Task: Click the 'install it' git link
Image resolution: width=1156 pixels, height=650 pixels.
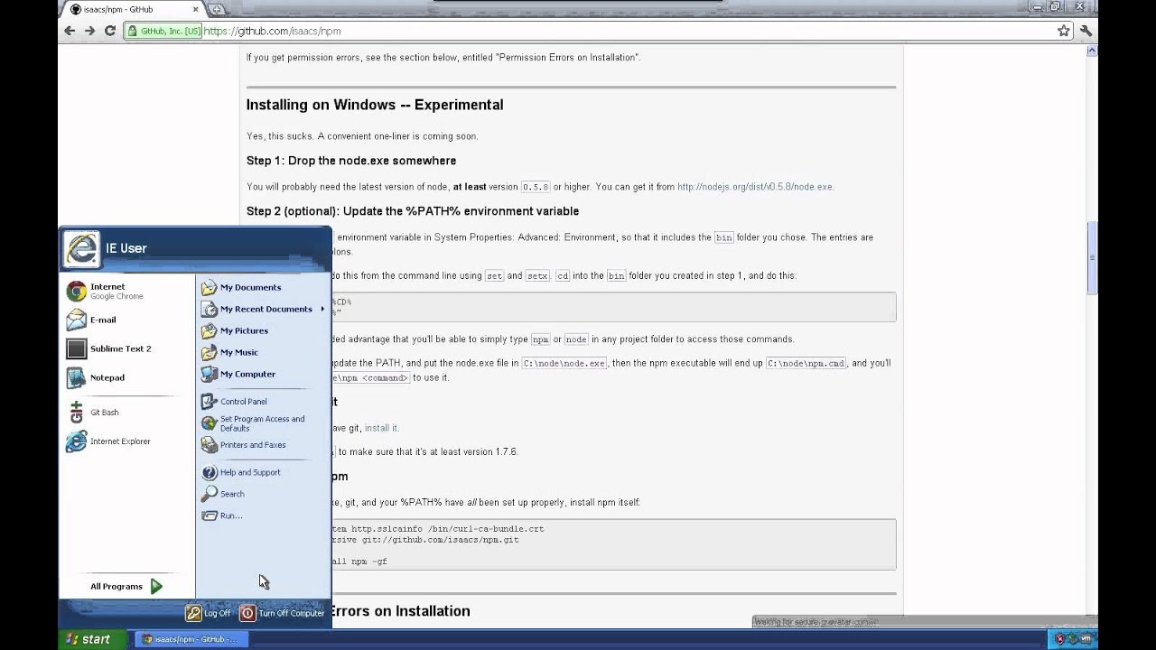Action: 381,428
